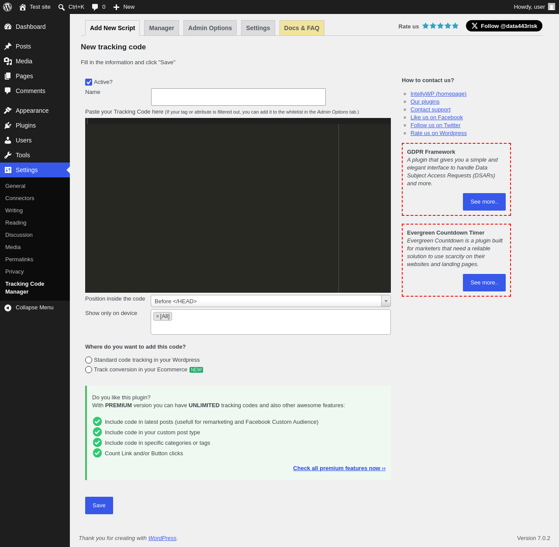
Task: Open the Privacy submenu item
Action: coord(14,272)
